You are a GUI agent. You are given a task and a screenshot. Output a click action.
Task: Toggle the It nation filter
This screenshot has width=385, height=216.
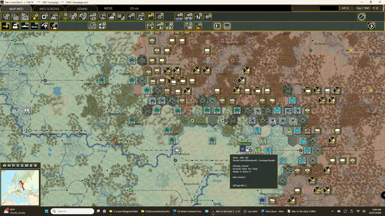31,165
